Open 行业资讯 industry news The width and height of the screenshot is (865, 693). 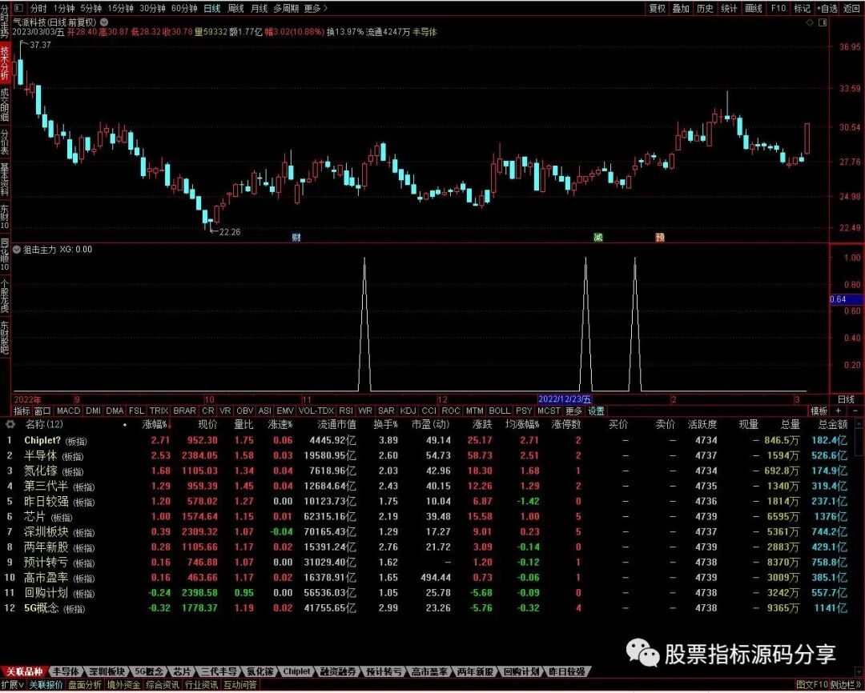[201, 685]
